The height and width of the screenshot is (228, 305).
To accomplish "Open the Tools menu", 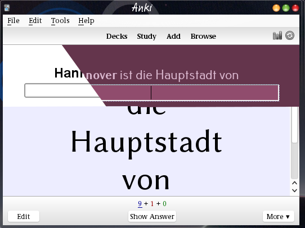I will tap(60, 21).
